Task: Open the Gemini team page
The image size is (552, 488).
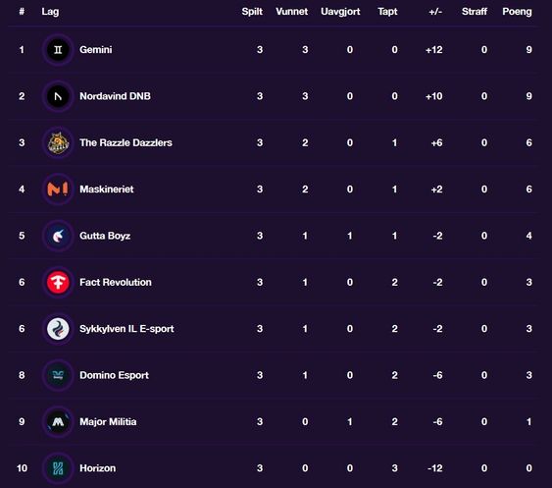Action: coord(96,50)
